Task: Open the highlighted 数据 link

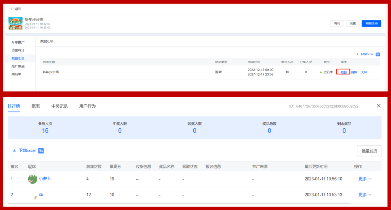Action: (343, 72)
